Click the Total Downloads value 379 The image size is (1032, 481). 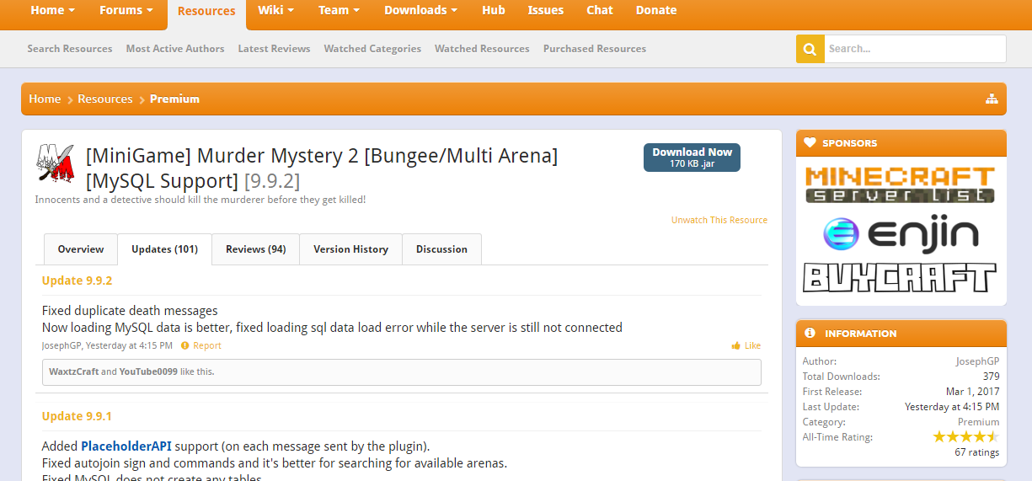click(x=991, y=377)
